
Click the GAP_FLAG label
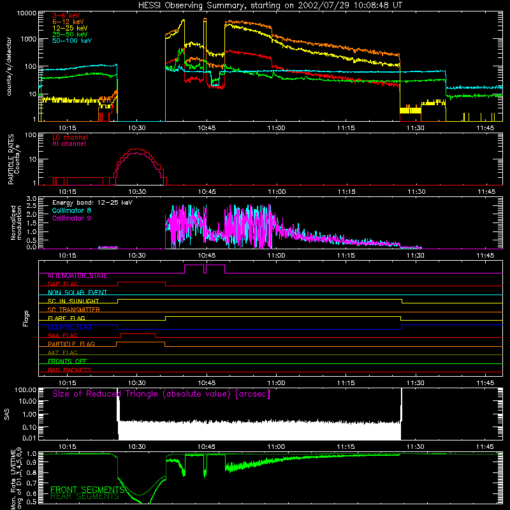click(62, 284)
